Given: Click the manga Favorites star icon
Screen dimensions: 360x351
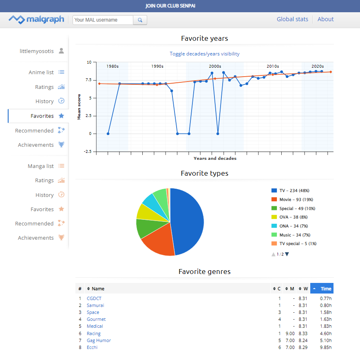Looking at the screenshot, I should pyautogui.click(x=61, y=209).
